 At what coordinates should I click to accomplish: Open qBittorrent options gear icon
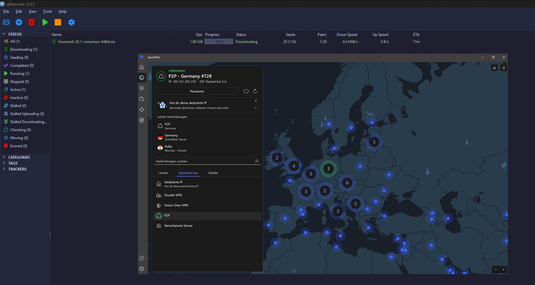pos(71,22)
